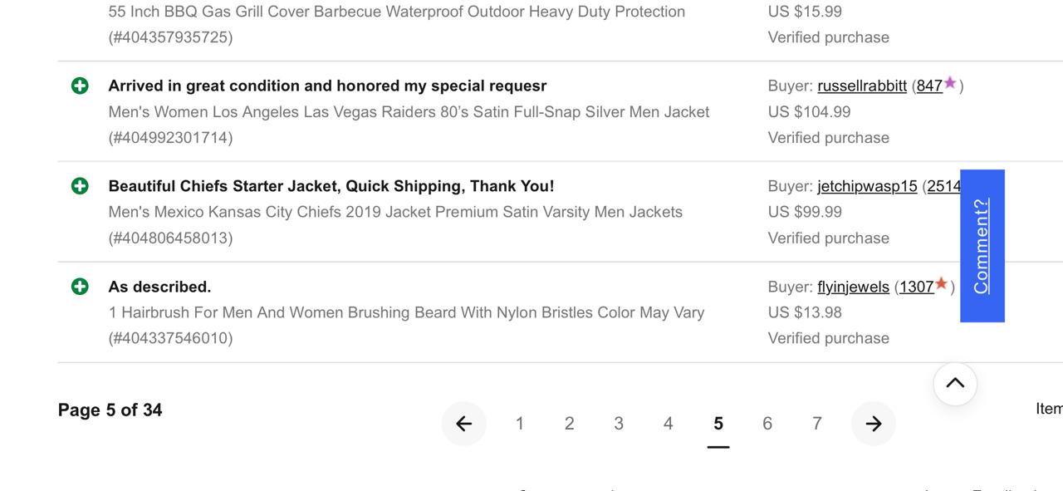Expand the 'As described' hairbrush feedback
Screen dimensions: 1063x491
pyautogui.click(x=79, y=286)
